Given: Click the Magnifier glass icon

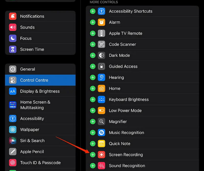Looking at the screenshot, I should 101,122.
